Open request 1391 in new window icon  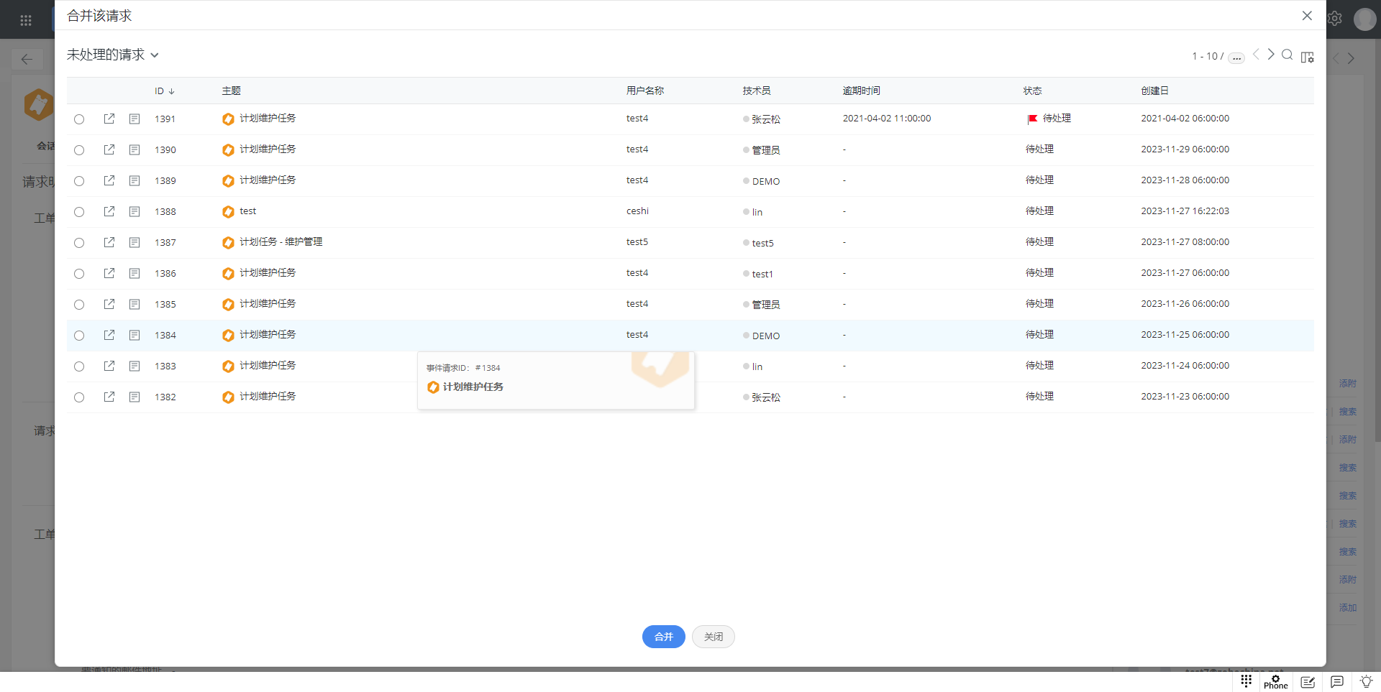coord(109,119)
